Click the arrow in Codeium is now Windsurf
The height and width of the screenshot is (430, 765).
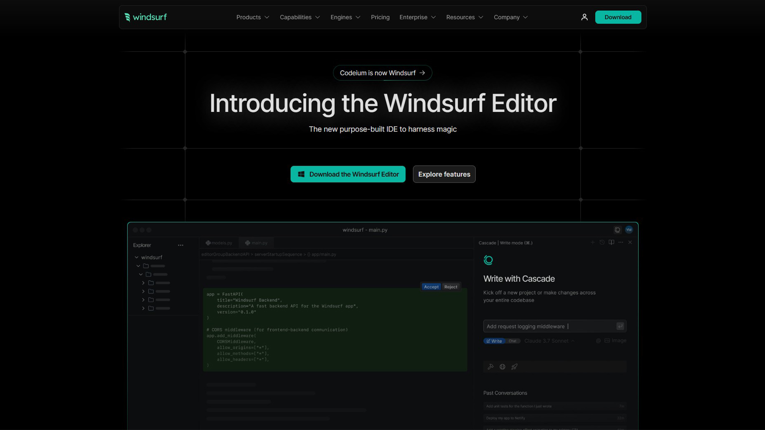[x=422, y=73]
